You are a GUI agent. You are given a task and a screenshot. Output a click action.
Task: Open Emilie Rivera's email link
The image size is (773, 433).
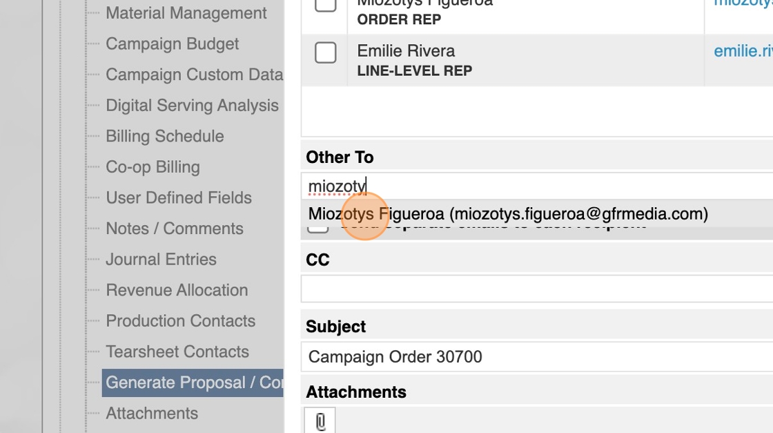point(743,51)
